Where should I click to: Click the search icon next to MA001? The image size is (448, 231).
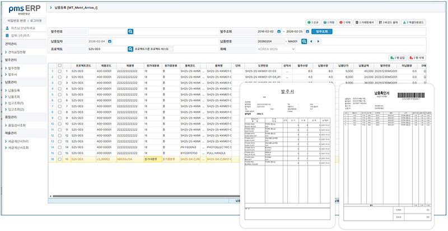pyautogui.click(x=304, y=41)
